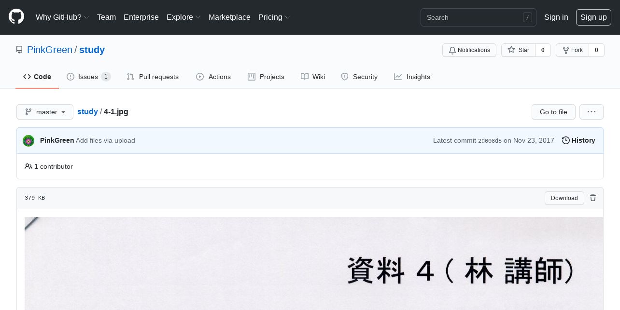Open the PinkGreen owner profile link
Image resolution: width=620 pixels, height=310 pixels.
tap(50, 50)
